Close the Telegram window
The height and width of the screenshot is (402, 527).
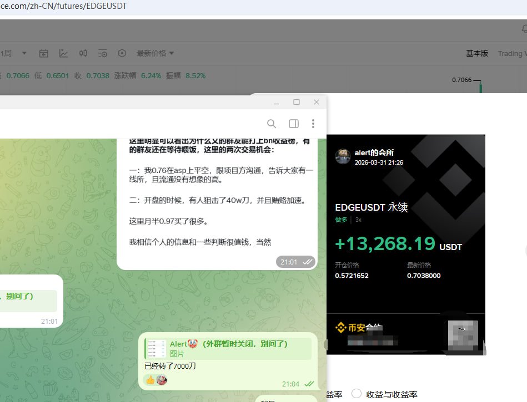(x=317, y=102)
